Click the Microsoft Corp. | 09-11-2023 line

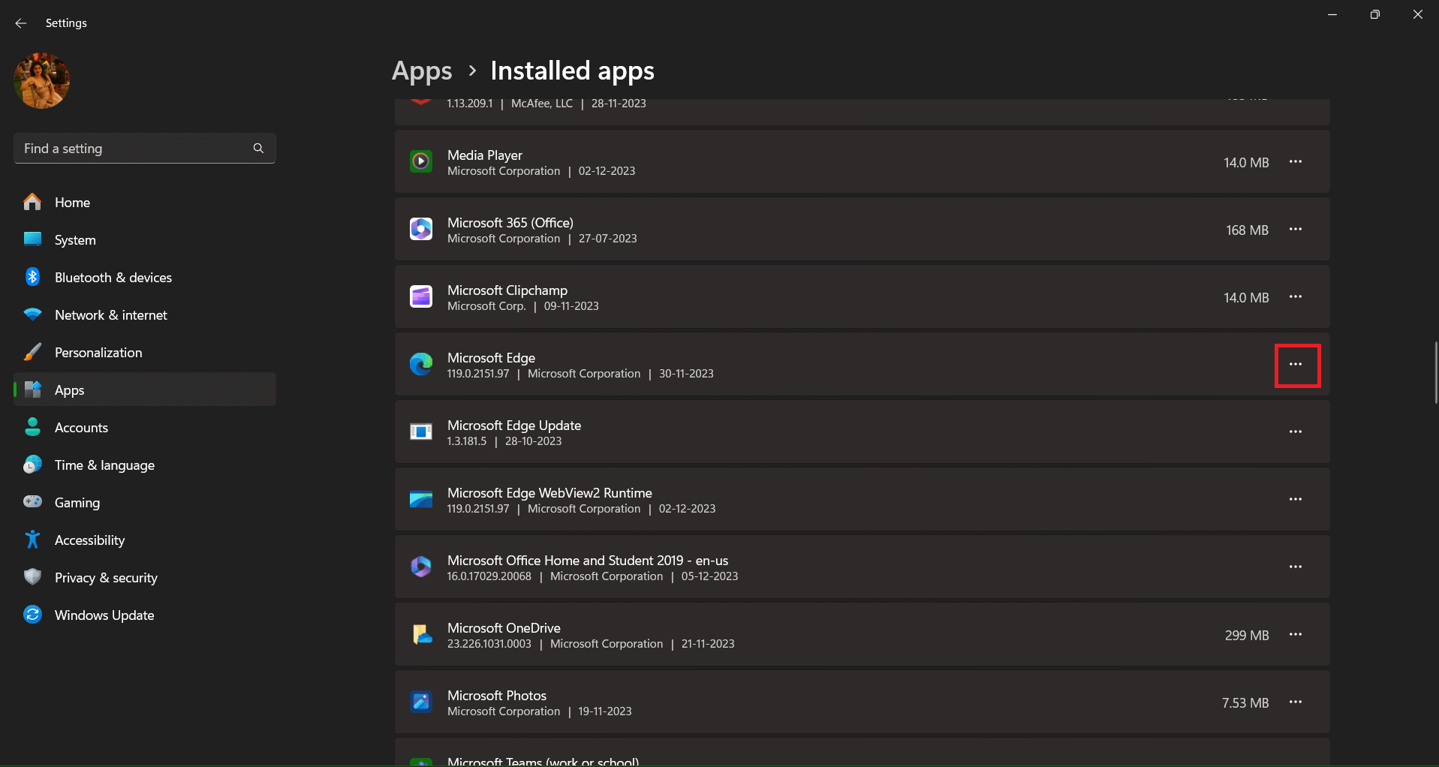tap(523, 306)
